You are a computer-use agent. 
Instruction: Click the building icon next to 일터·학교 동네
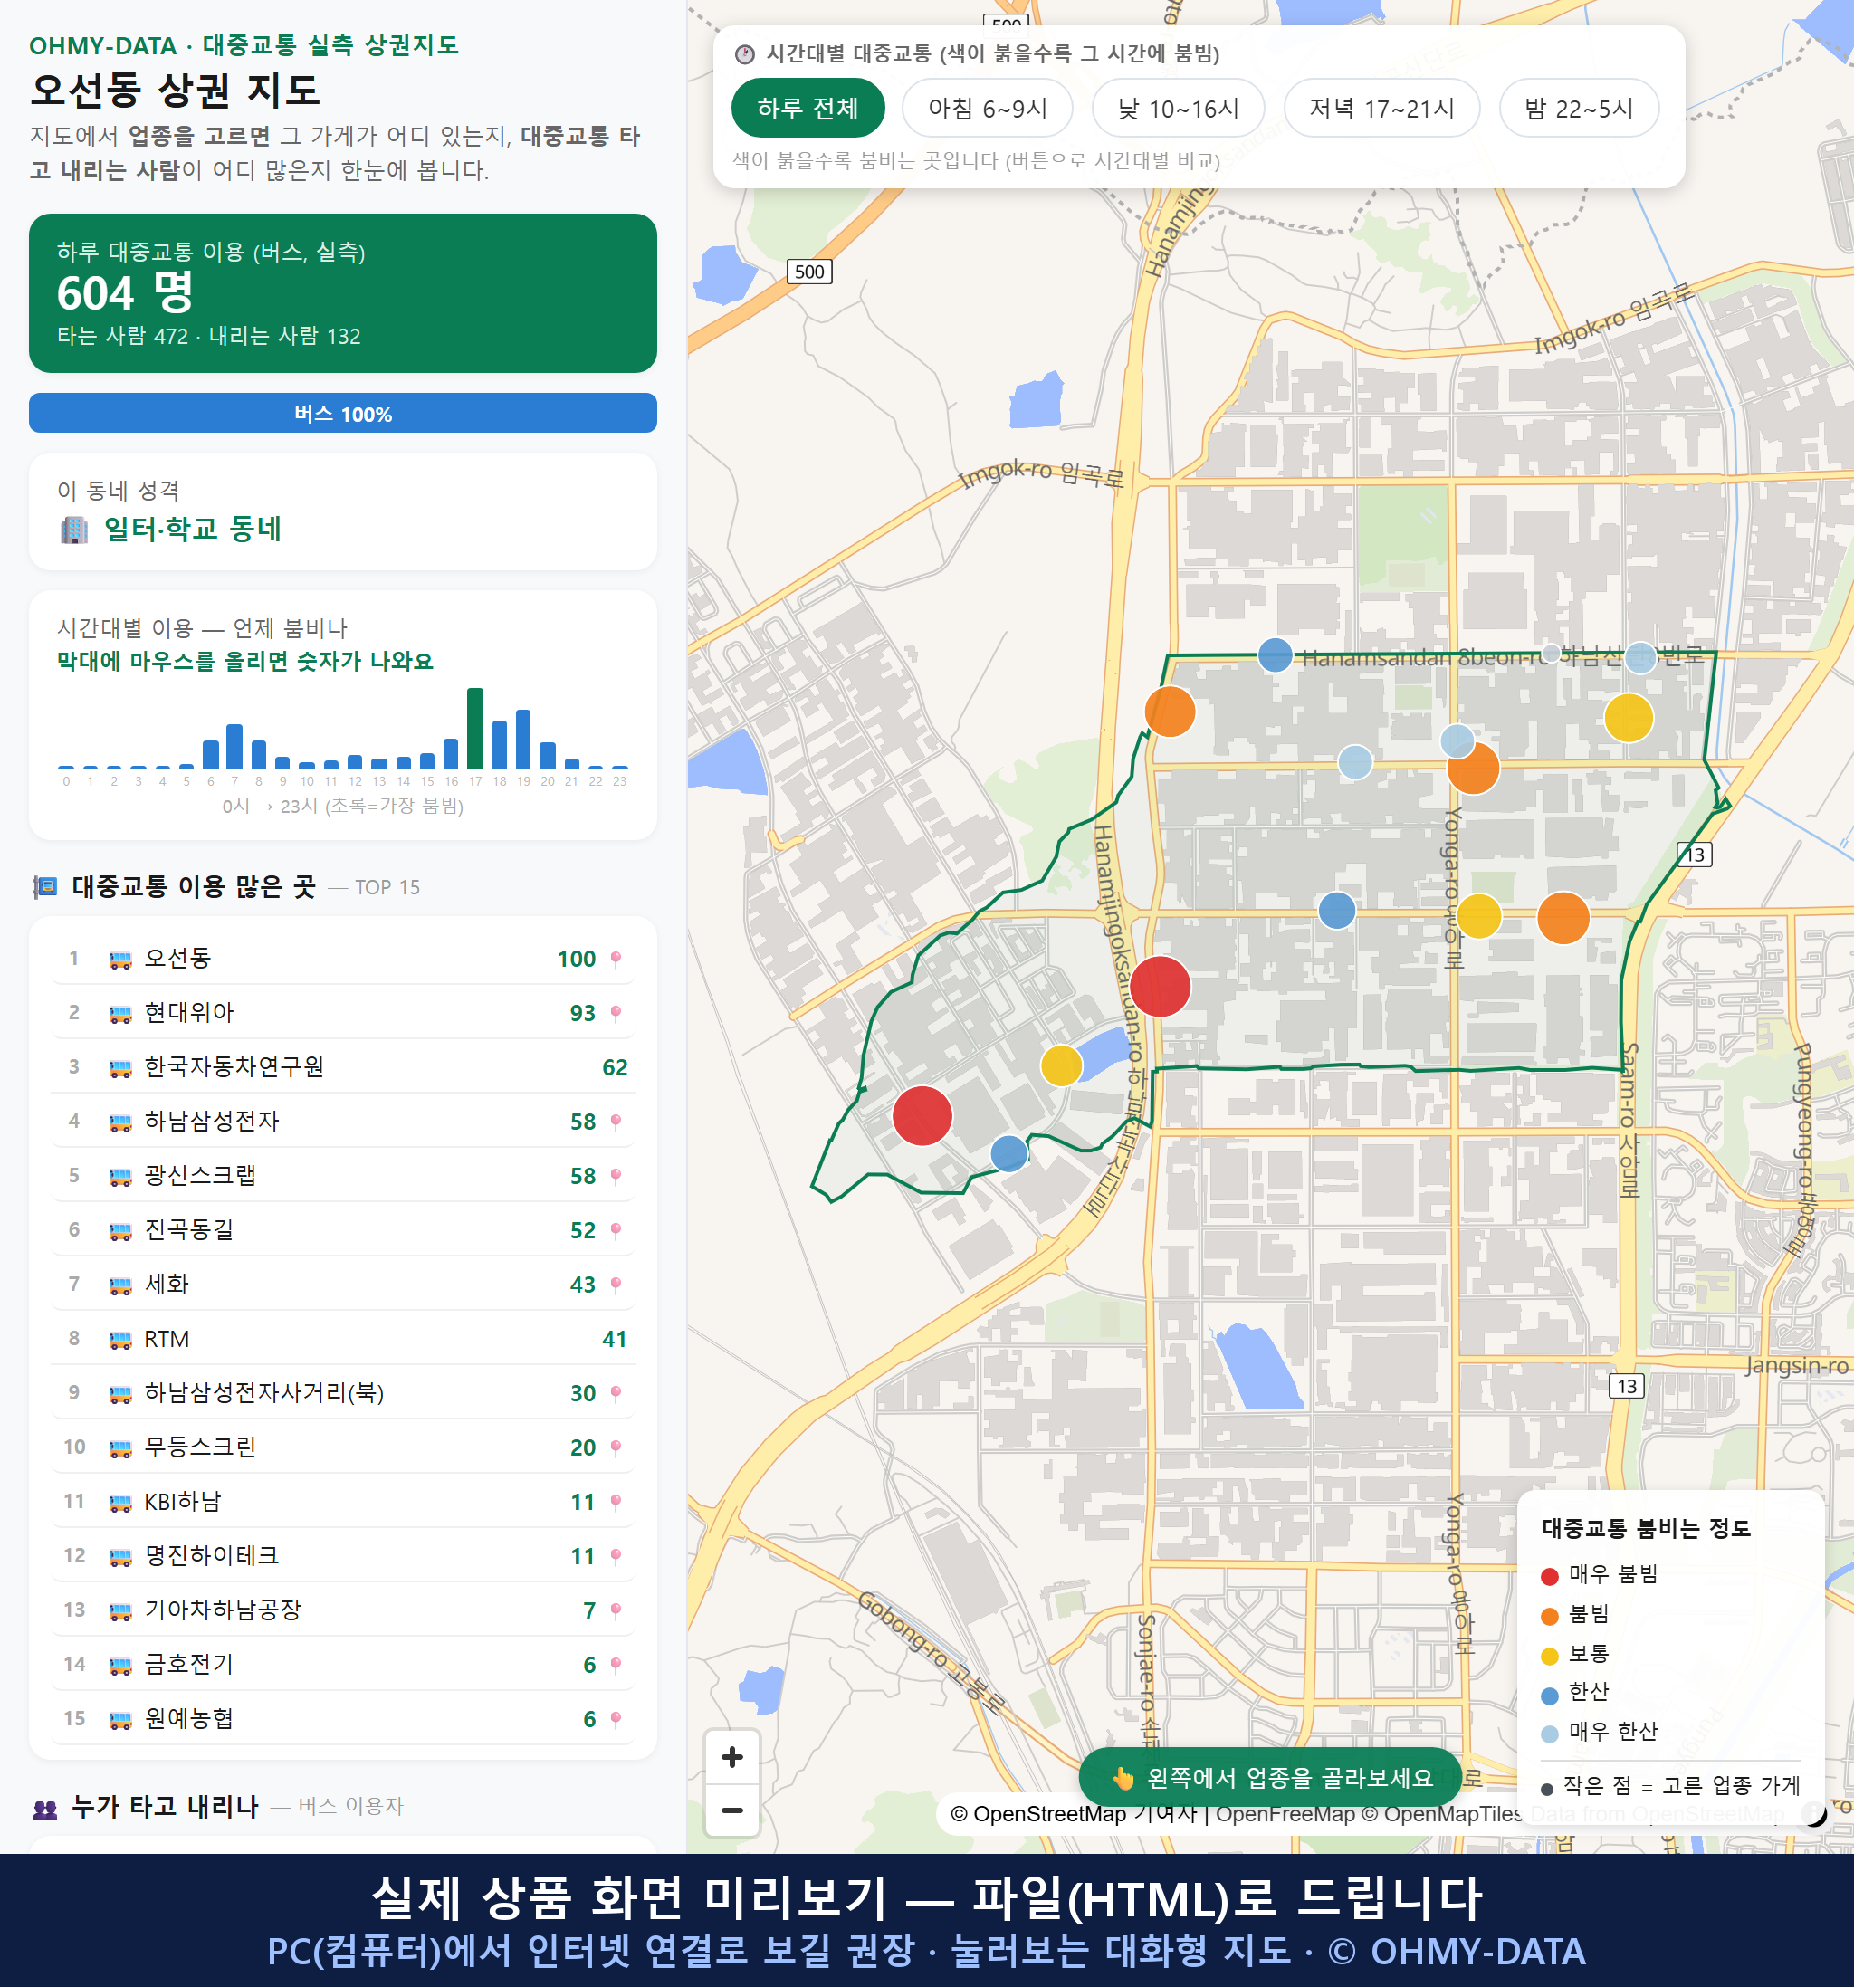click(x=74, y=529)
